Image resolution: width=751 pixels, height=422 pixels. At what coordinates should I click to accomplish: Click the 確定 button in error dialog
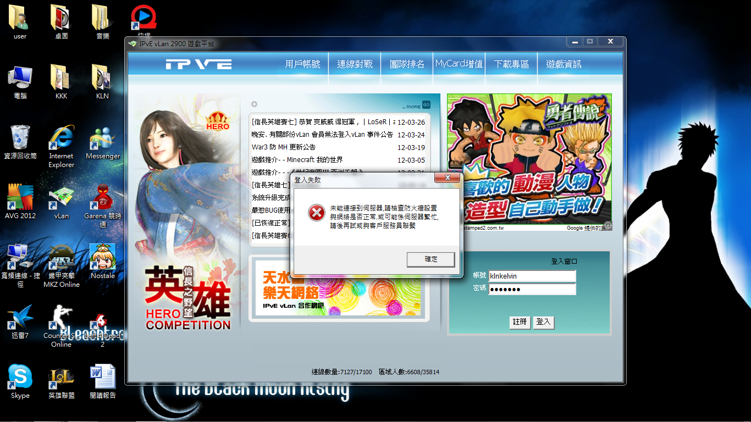pyautogui.click(x=430, y=259)
